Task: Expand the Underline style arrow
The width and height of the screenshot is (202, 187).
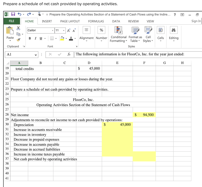Action: click(45, 38)
